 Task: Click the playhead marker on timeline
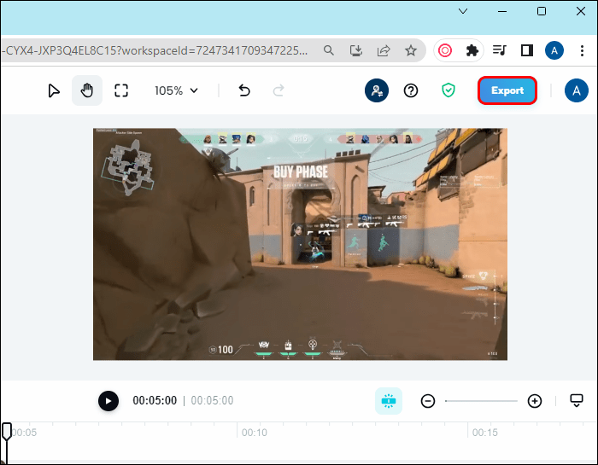[7, 432]
